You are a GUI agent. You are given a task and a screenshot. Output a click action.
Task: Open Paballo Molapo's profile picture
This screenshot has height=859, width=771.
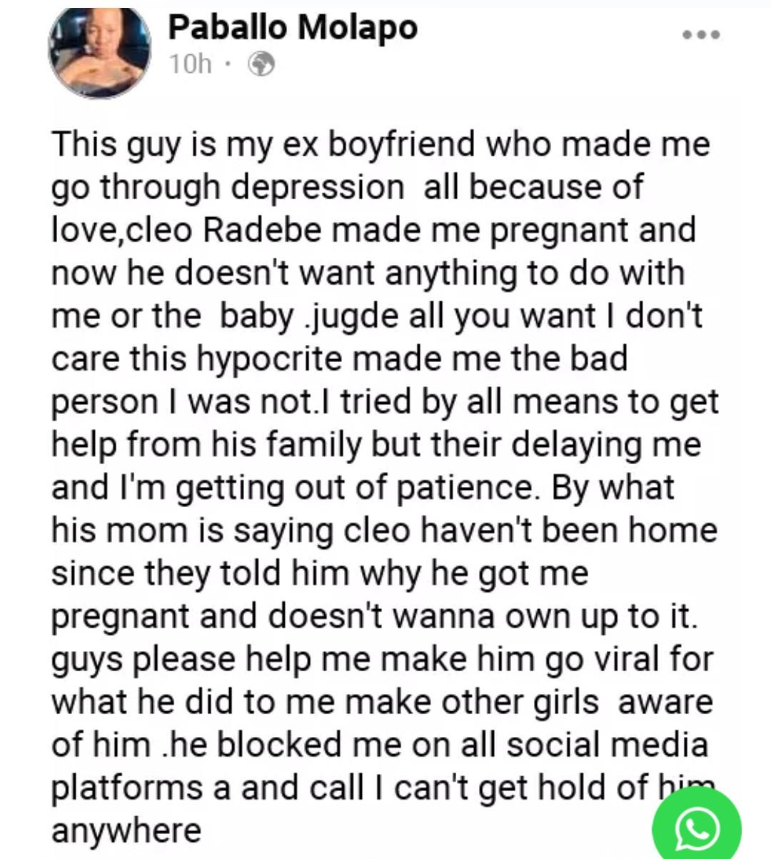point(100,52)
